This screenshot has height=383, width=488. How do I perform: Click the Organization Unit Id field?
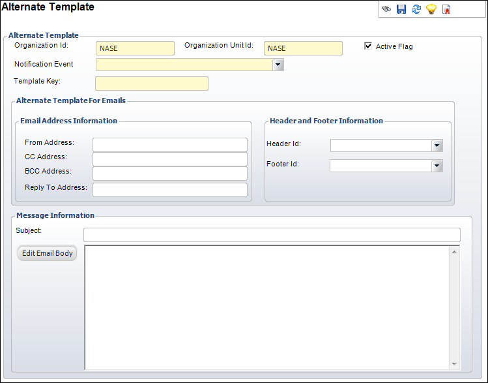(303, 48)
